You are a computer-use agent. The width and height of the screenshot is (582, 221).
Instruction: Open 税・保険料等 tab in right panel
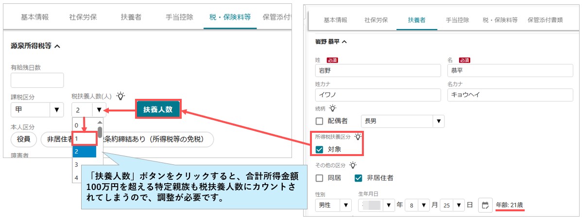[x=499, y=20]
